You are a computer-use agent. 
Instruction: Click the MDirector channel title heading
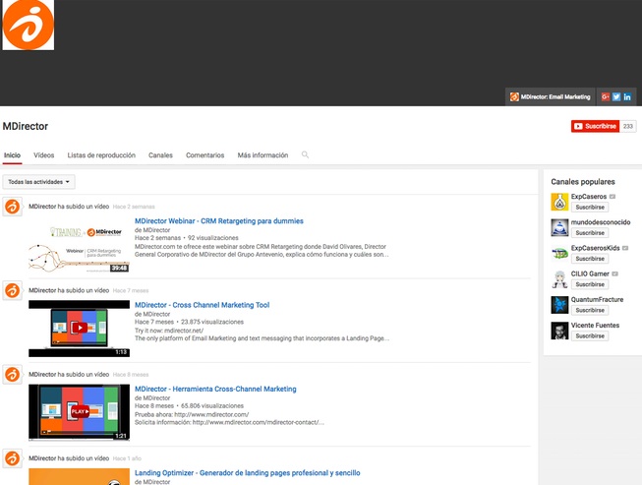click(x=26, y=127)
